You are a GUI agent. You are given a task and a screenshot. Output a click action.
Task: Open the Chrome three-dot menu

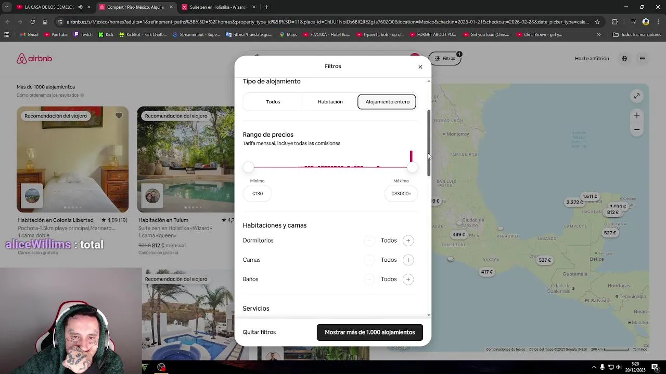(x=658, y=22)
